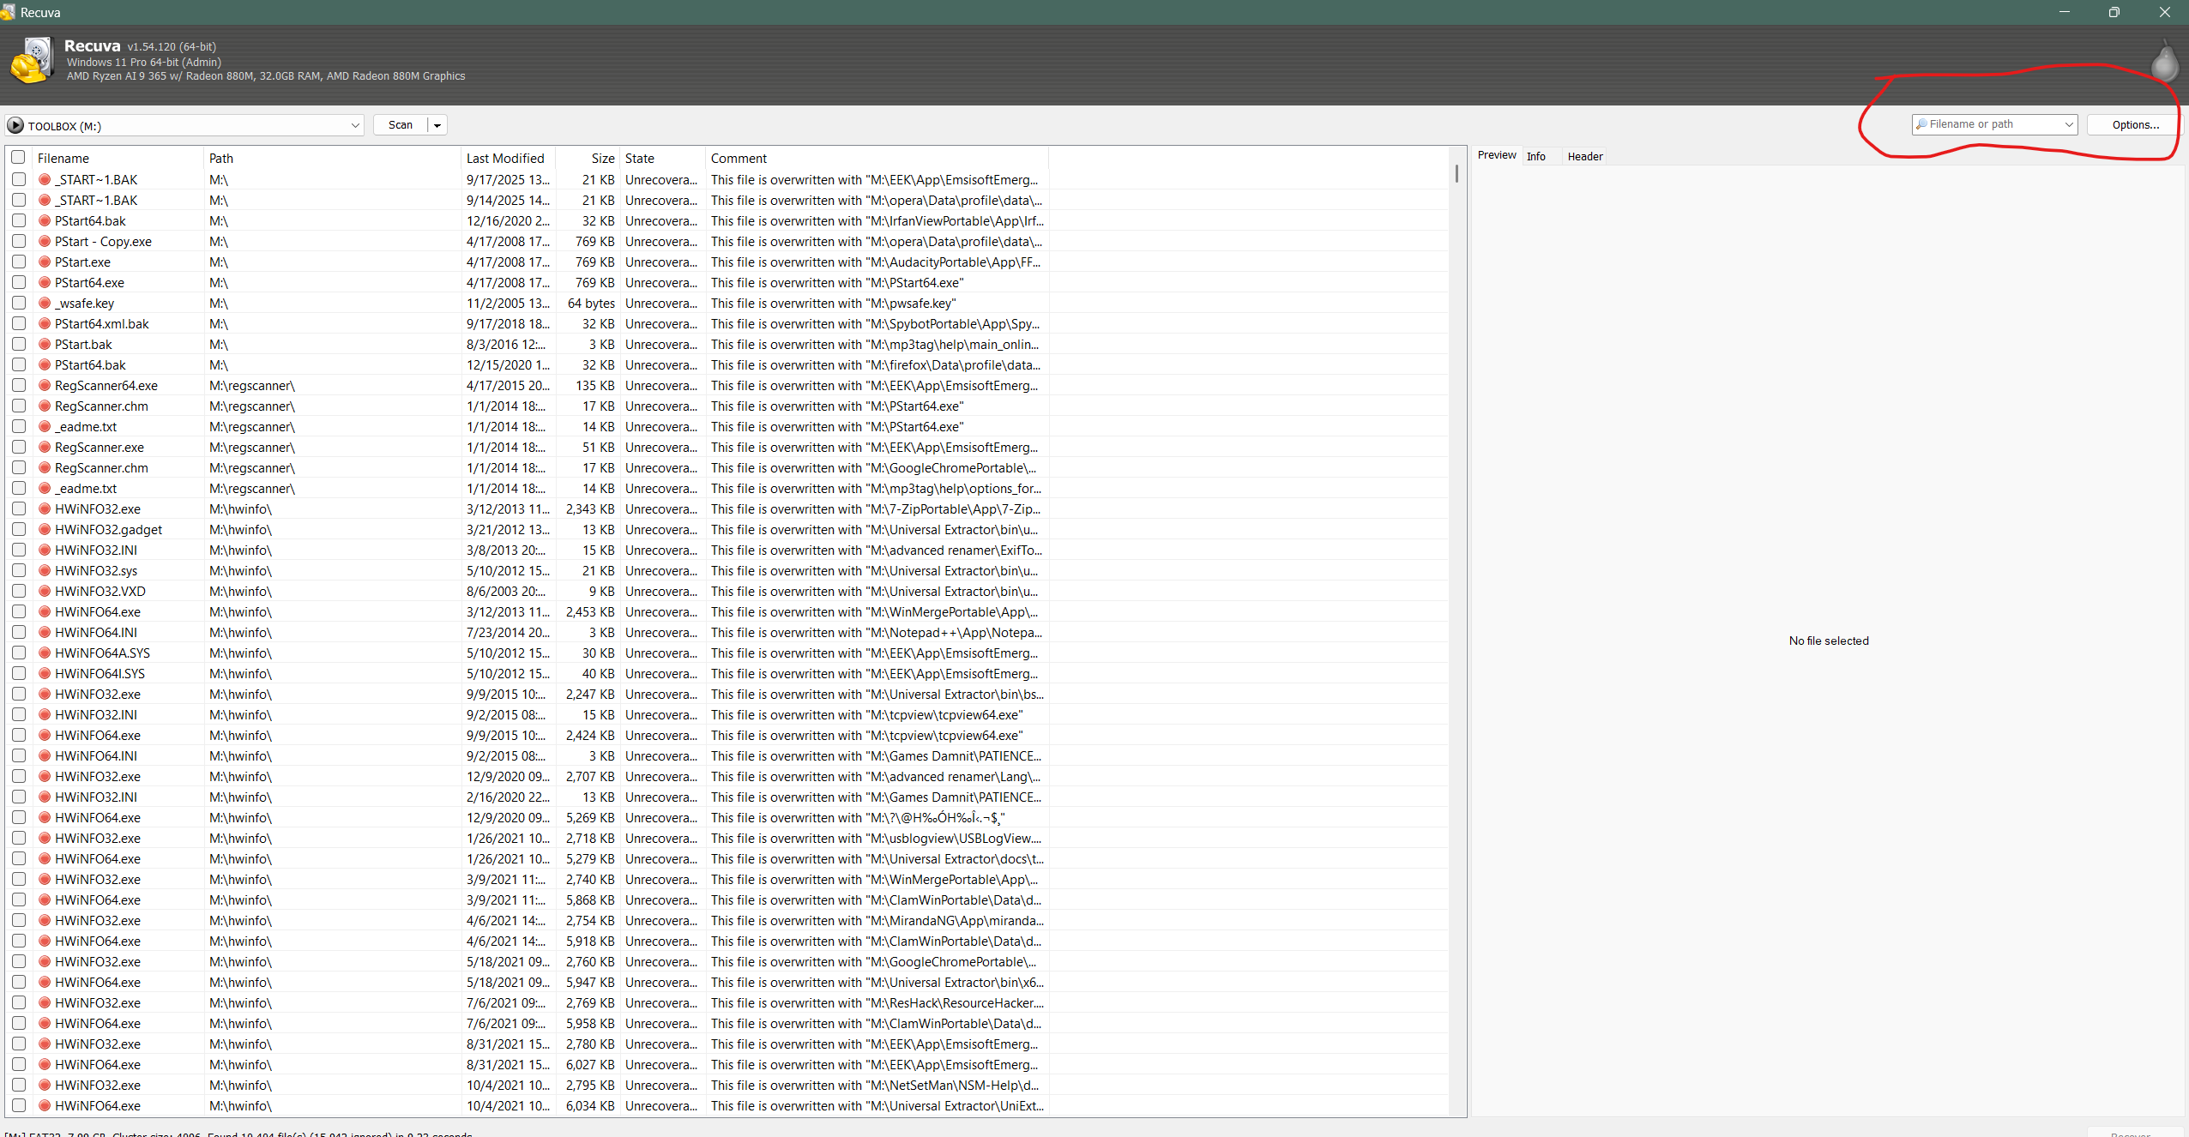Click the Piriform pear logo
The image size is (2189, 1137).
click(x=2164, y=62)
